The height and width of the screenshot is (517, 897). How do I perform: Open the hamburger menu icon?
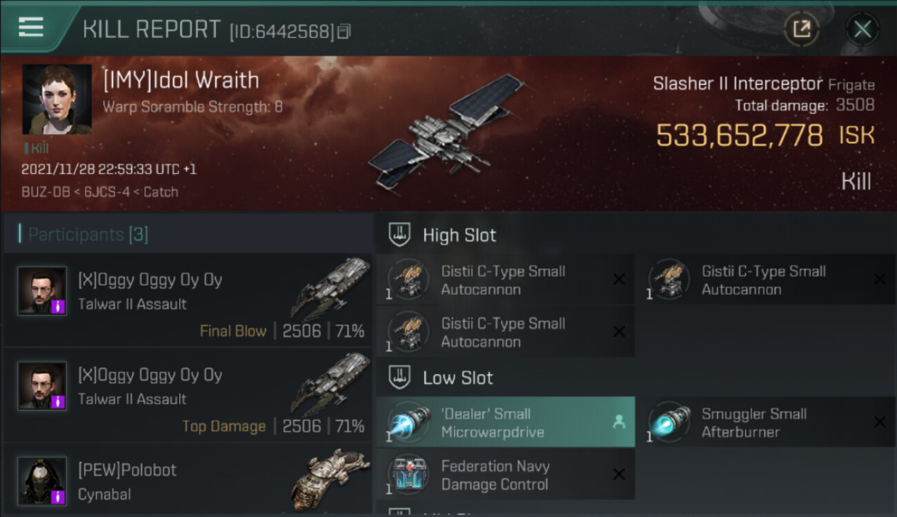(x=31, y=27)
